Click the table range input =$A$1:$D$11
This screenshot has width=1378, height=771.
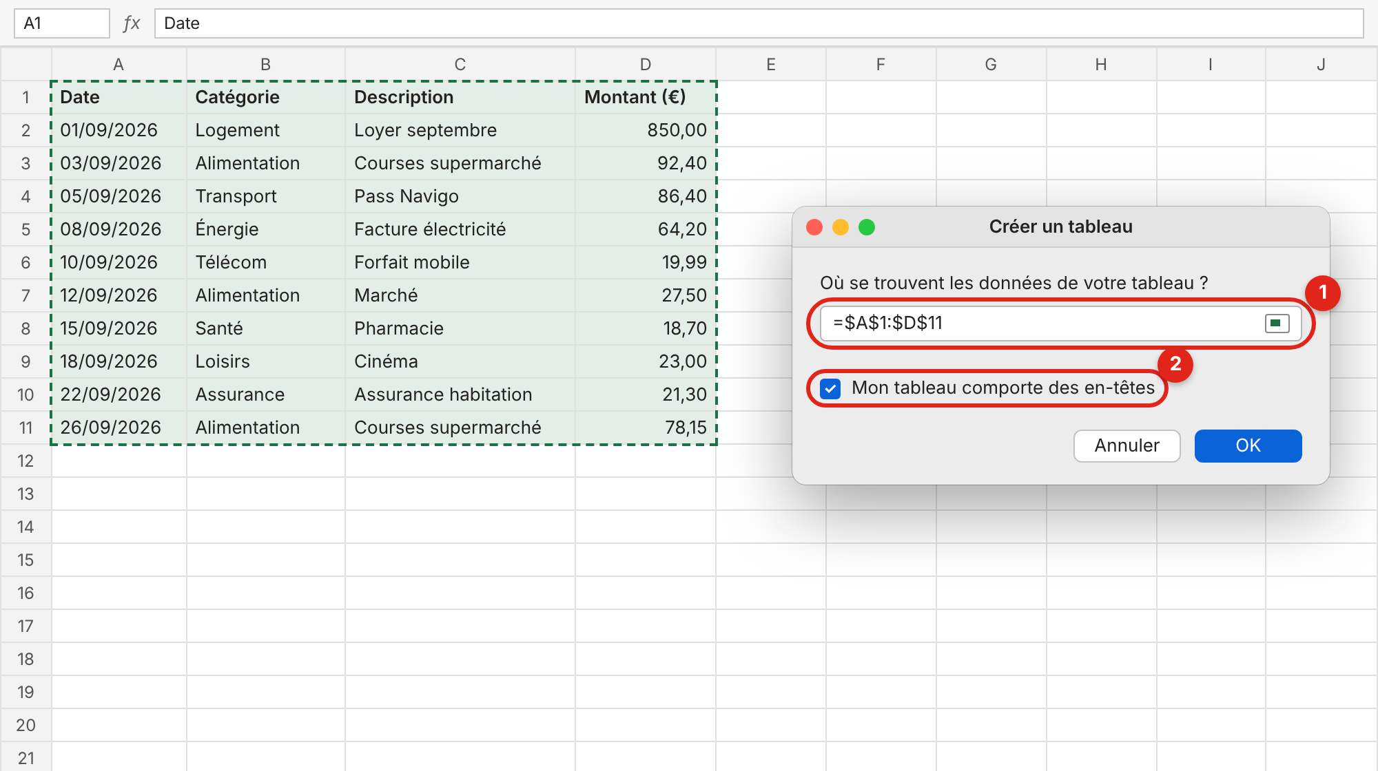1060,323
